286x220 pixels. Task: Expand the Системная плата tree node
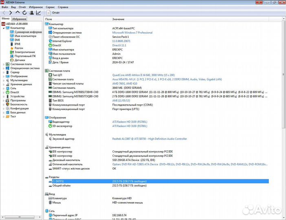click(4, 64)
